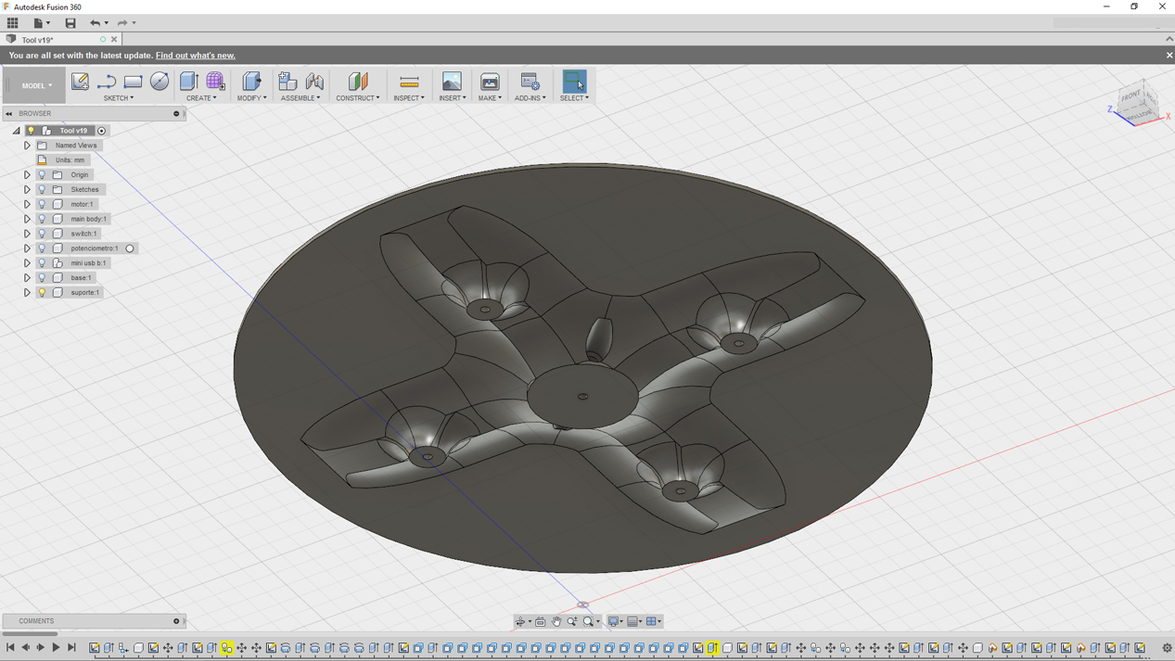The height and width of the screenshot is (661, 1175).
Task: Expand the motor:1 tree node
Action: pyautogui.click(x=27, y=204)
